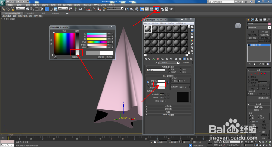The image size is (272, 147).
Task: Open the Material Editor toolbar icon
Action: click(157, 9)
